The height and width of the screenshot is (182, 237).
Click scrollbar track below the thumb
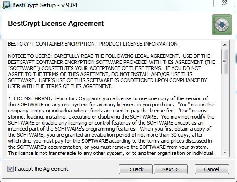coord(225,111)
